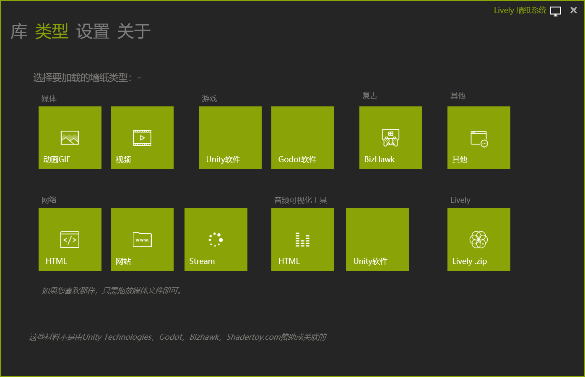The image size is (585, 377).
Task: Select Unity软件 tile under 音频可视化工具
Action: coord(377,240)
